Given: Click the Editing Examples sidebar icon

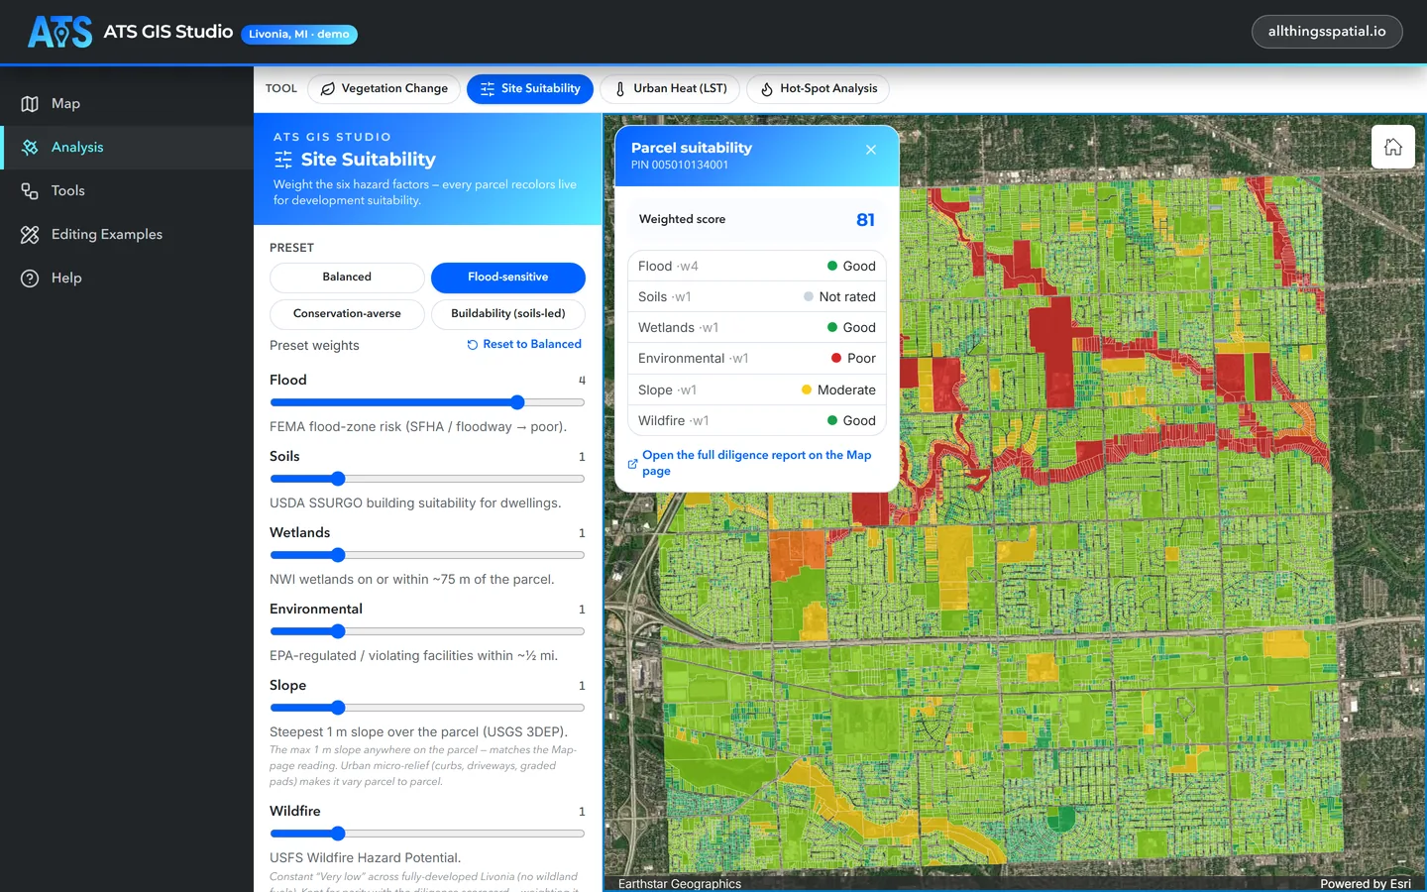Looking at the screenshot, I should click(x=30, y=235).
